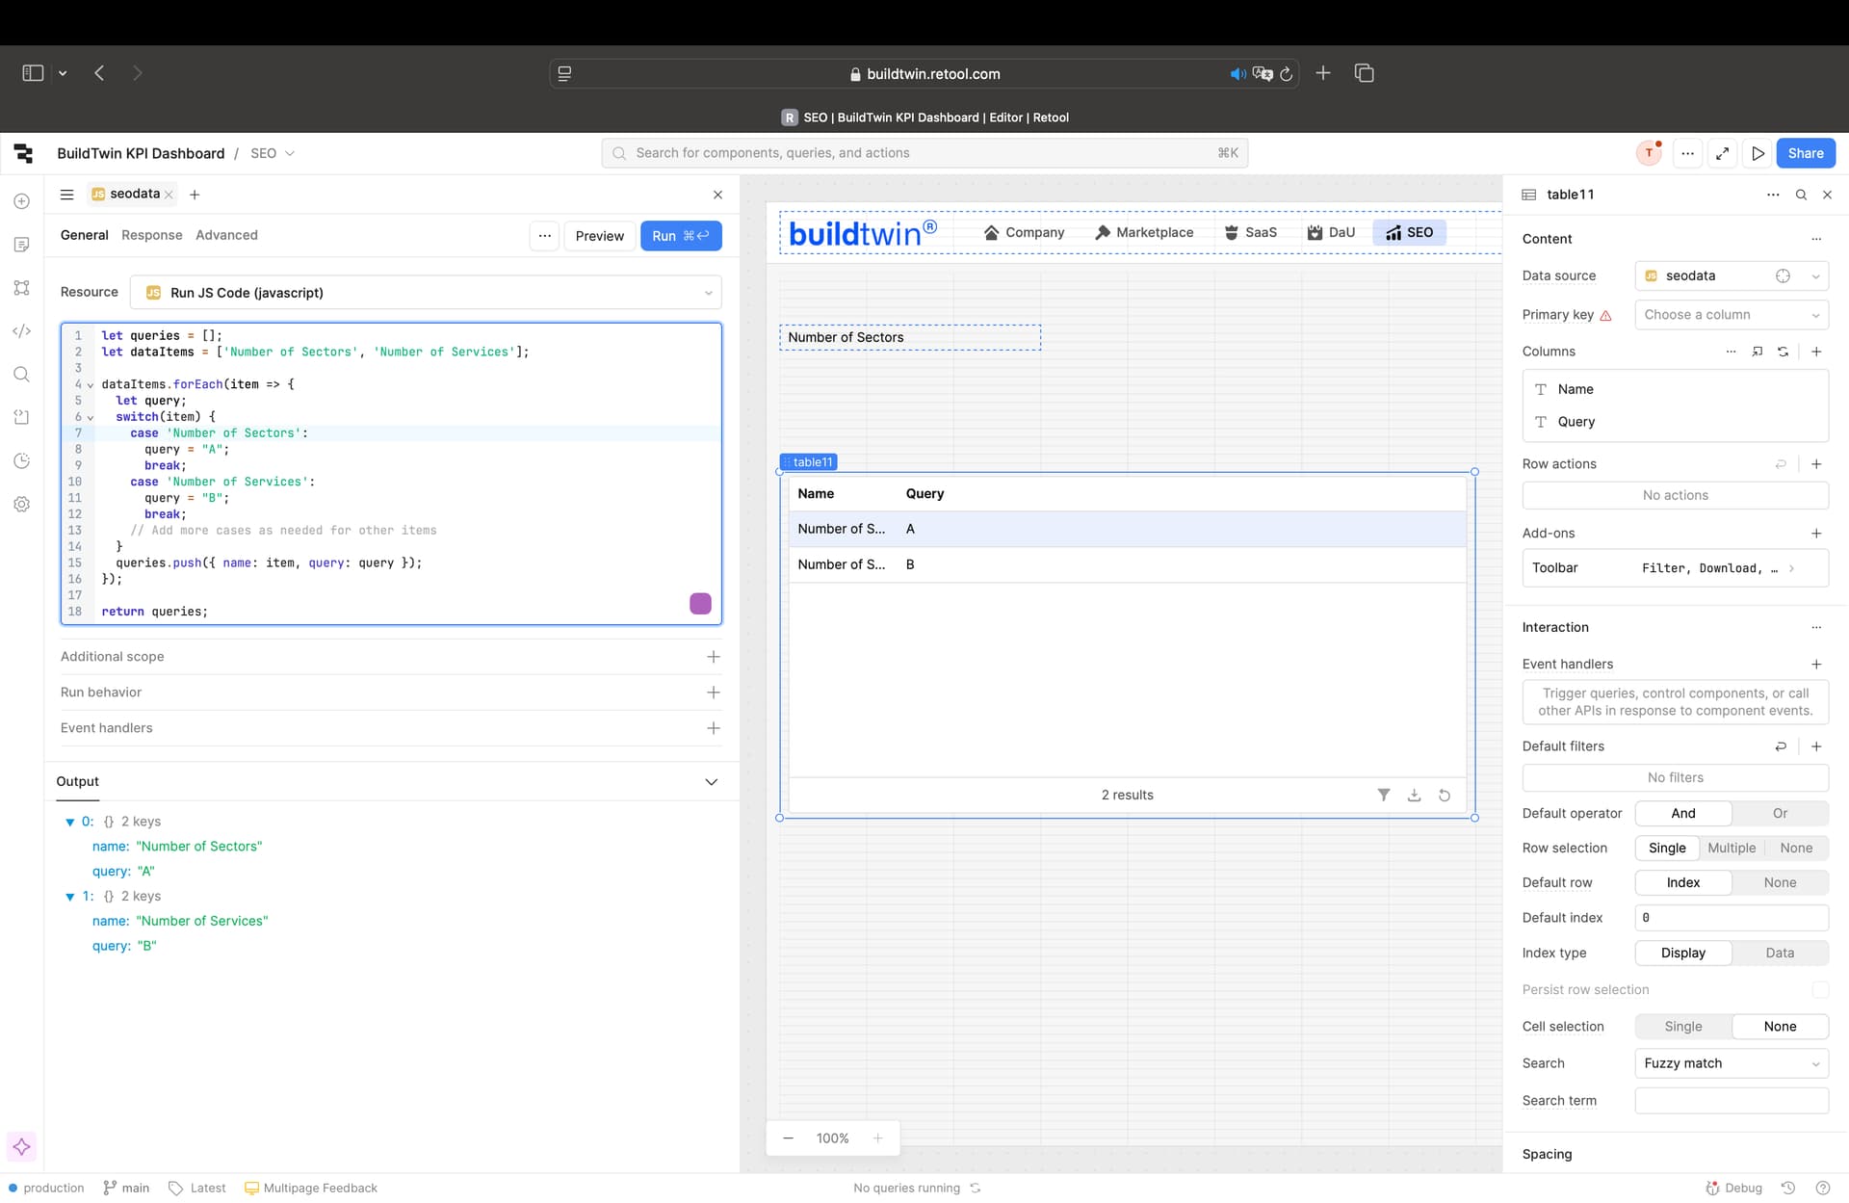
Task: Close the seodata query tab
Action: pos(169,195)
